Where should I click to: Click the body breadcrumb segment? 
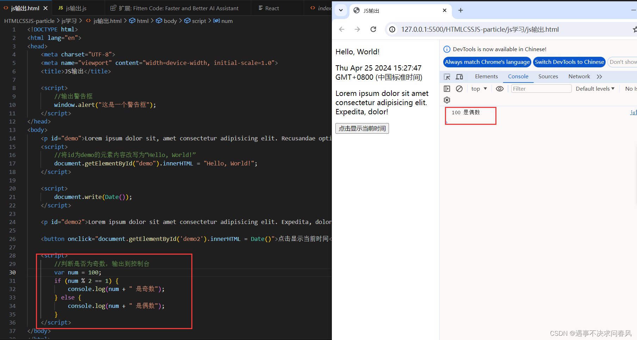167,21
